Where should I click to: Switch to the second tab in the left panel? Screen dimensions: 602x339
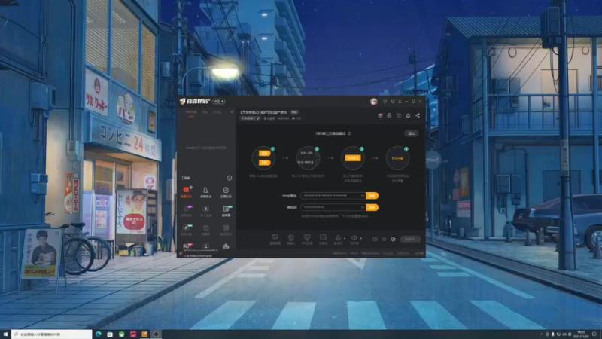click(205, 112)
